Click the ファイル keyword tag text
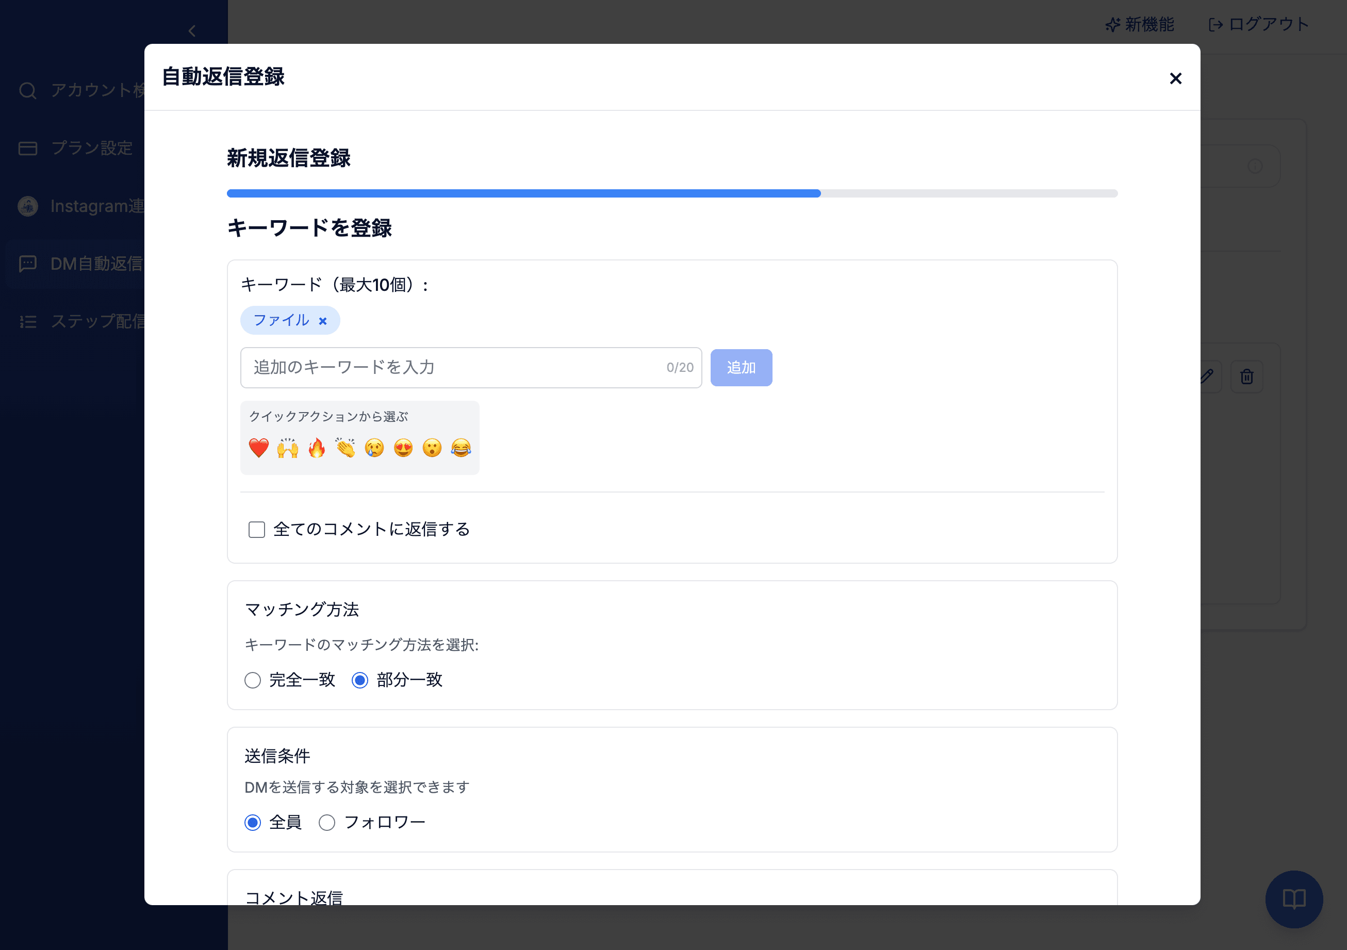 [281, 320]
